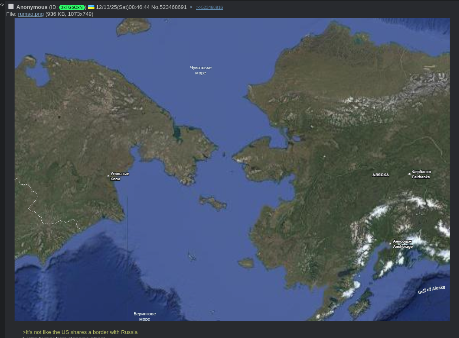459x338 pixels.
Task: Click the Gulf of Alaska label on the map
Action: [431, 289]
